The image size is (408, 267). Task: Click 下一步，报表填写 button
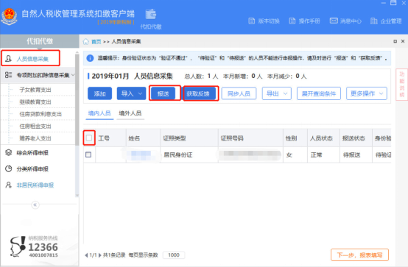pos(359,255)
